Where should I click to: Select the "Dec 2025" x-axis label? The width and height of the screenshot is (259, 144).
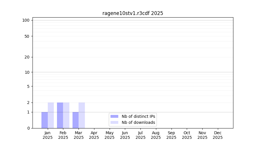(x=218, y=135)
